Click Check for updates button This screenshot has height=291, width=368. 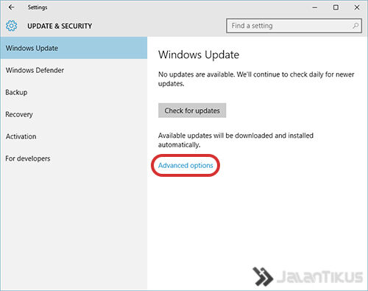pyautogui.click(x=192, y=111)
